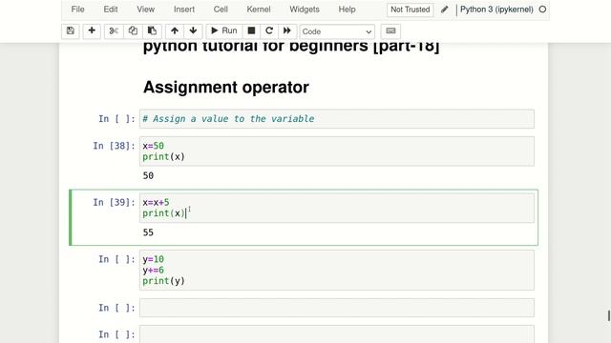Click Python 3 (ipykernel) kernel name

tap(496, 10)
